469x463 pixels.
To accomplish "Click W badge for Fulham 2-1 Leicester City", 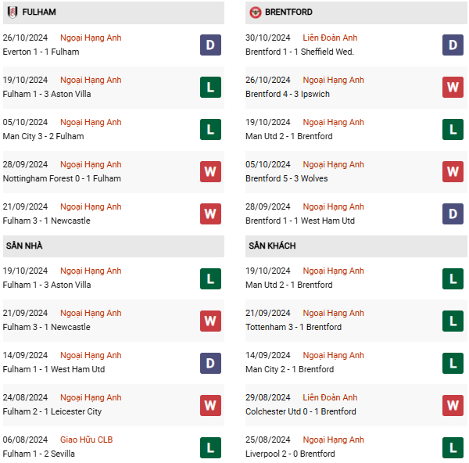I will (210, 404).
